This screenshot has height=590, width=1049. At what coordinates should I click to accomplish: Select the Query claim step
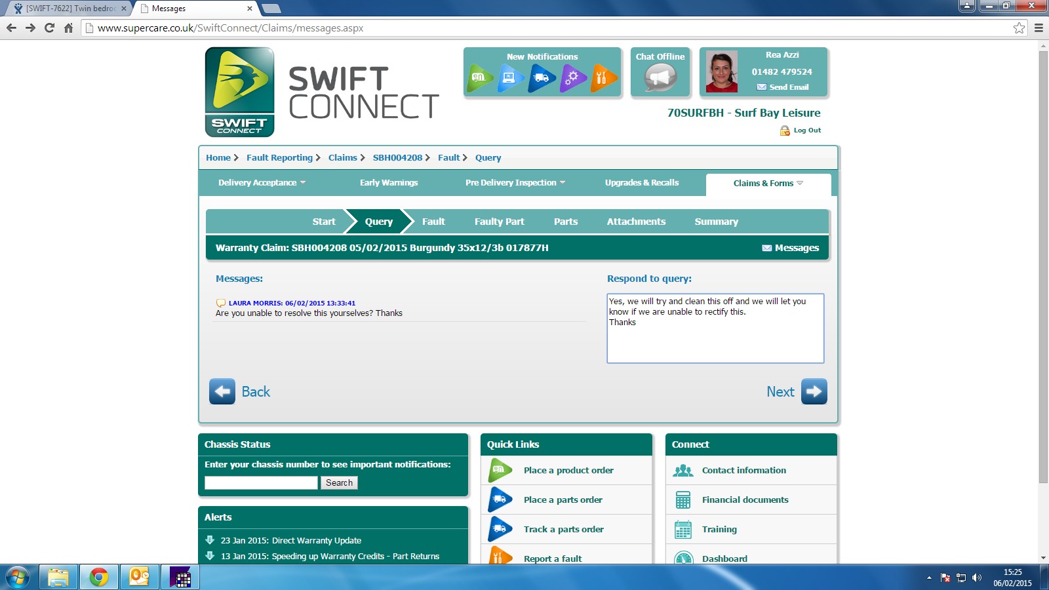pos(379,222)
